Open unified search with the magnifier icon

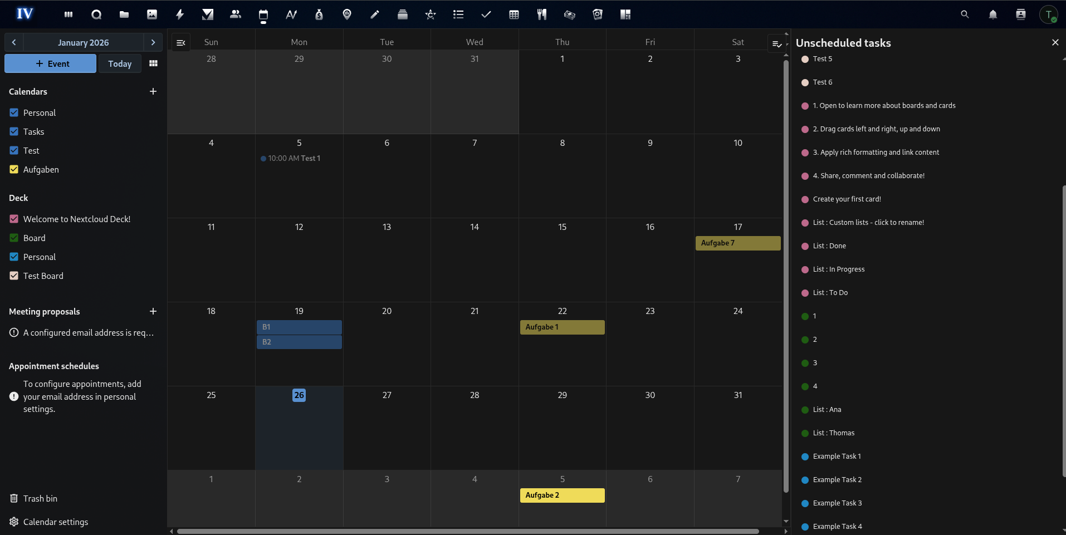965,14
